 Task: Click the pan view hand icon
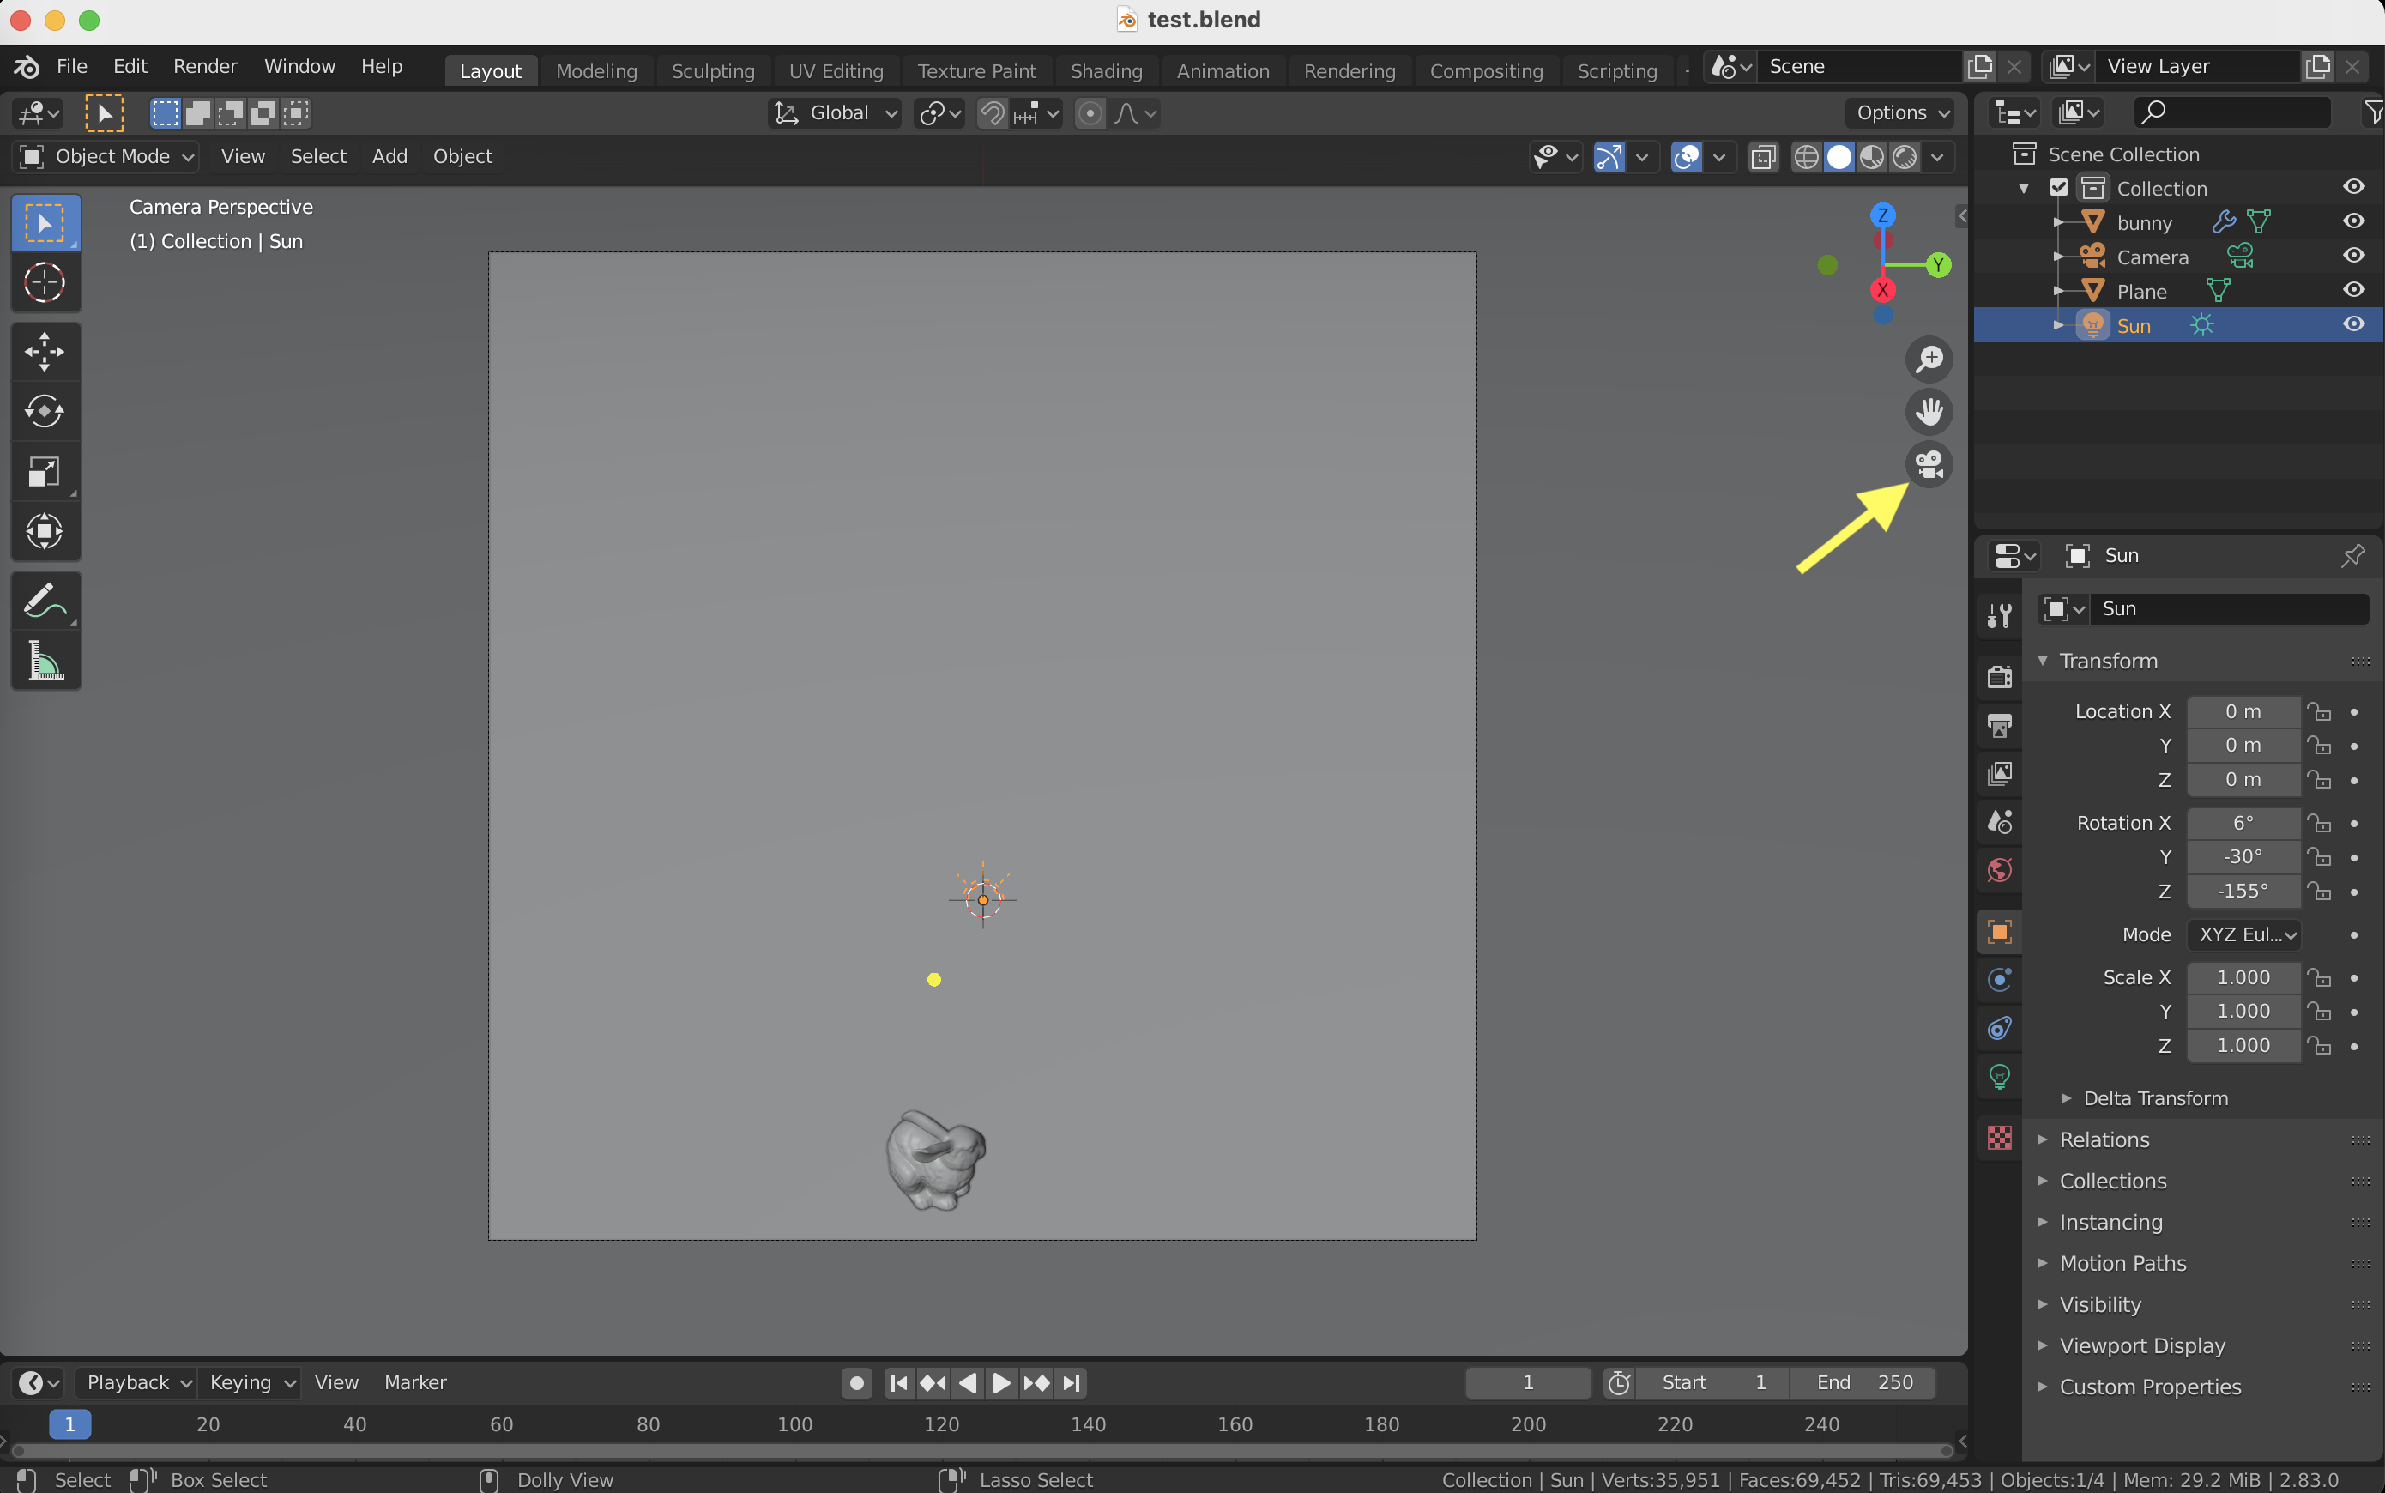pos(1929,412)
